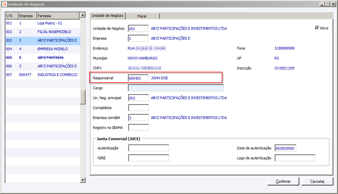
Task: Toggle the Ativo checkbox
Action: tap(317, 28)
